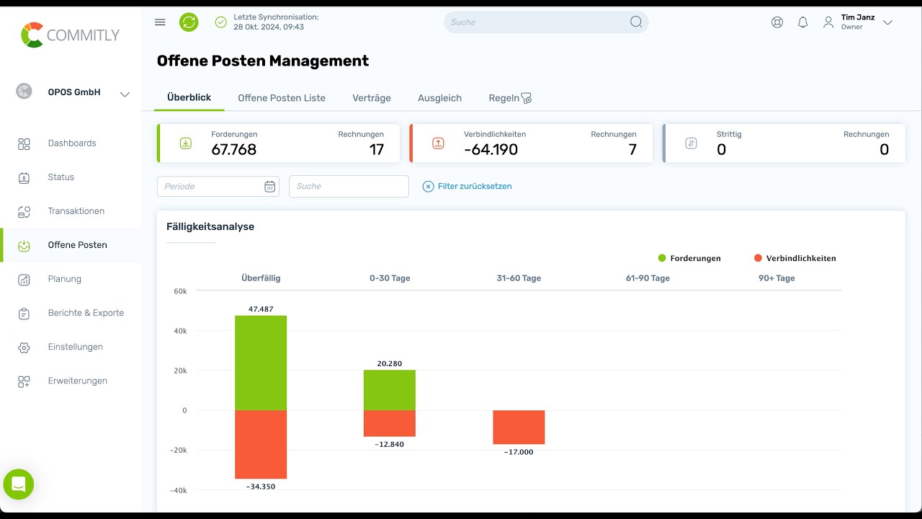This screenshot has width=922, height=519.
Task: Click the Strittig card label
Action: coord(729,135)
